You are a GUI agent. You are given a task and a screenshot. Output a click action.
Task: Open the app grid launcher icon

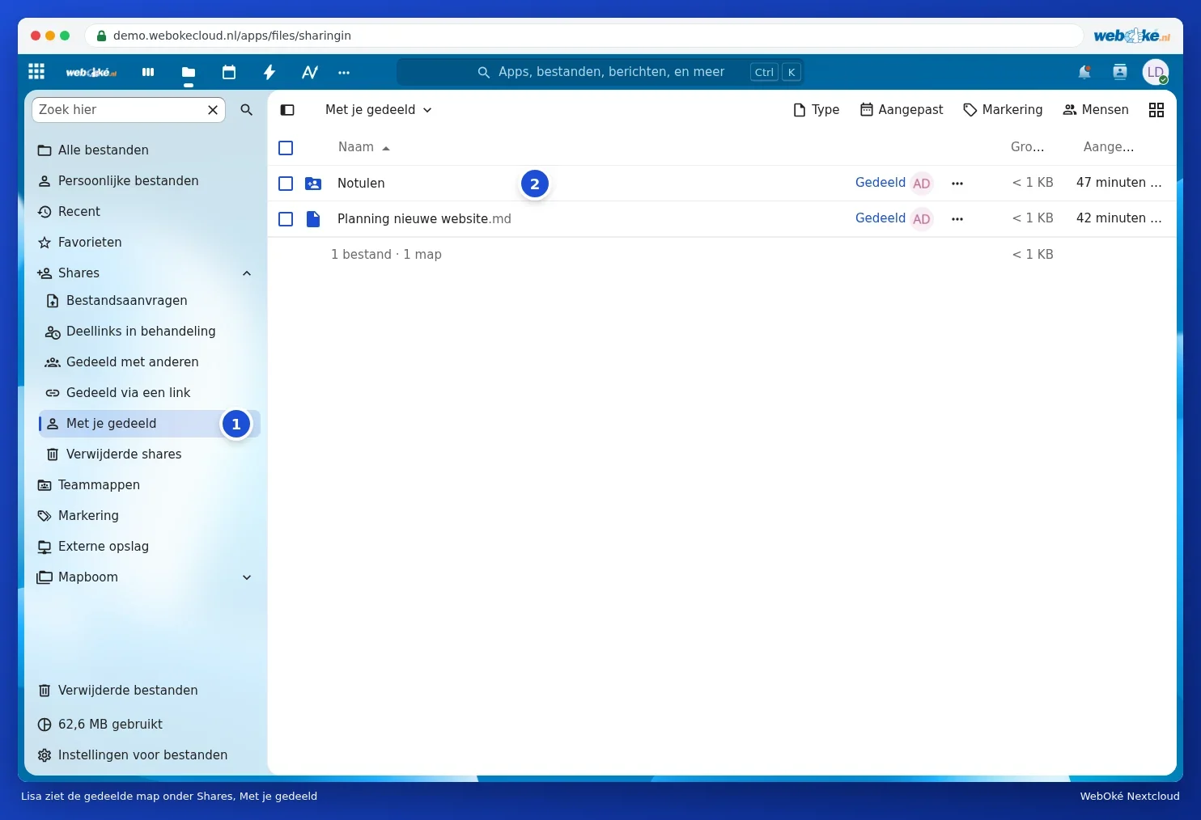pyautogui.click(x=36, y=71)
